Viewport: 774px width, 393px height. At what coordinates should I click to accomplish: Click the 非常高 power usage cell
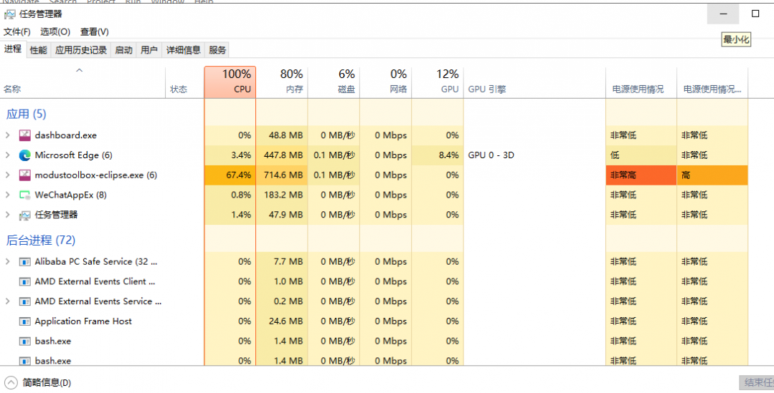click(641, 175)
